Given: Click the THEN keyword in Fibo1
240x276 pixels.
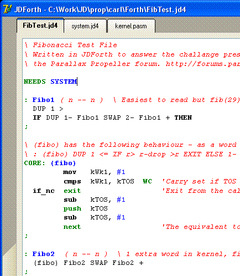Looking at the screenshot, I should [183, 117].
